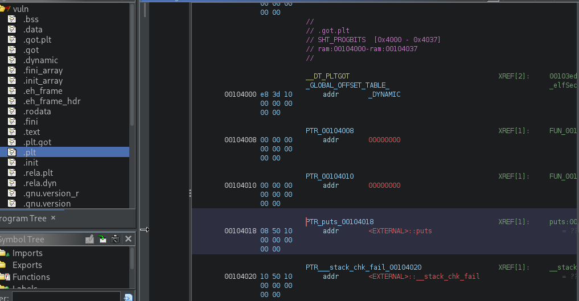Viewport: 579px width, 301px height.
Task: Click the Functions folder icon in Symbol Tree
Action: [3, 277]
